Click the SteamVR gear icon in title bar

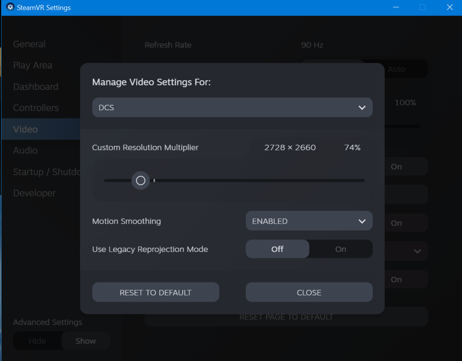[10, 7]
